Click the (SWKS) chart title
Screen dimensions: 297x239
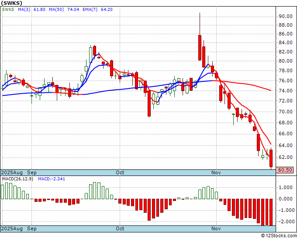(x=11, y=3)
